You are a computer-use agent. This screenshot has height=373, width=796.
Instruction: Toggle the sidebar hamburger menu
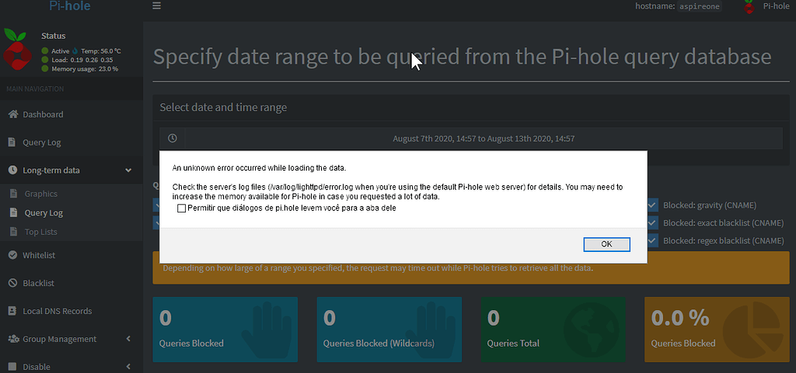pos(156,6)
